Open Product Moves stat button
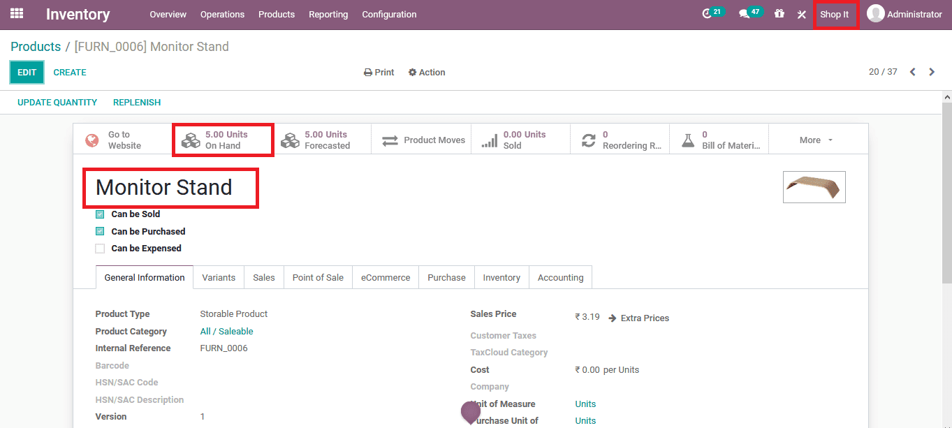 [422, 140]
